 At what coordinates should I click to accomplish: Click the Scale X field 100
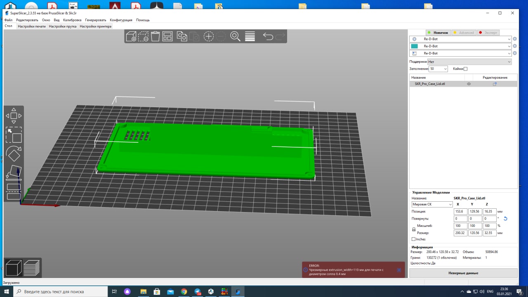pos(460,226)
